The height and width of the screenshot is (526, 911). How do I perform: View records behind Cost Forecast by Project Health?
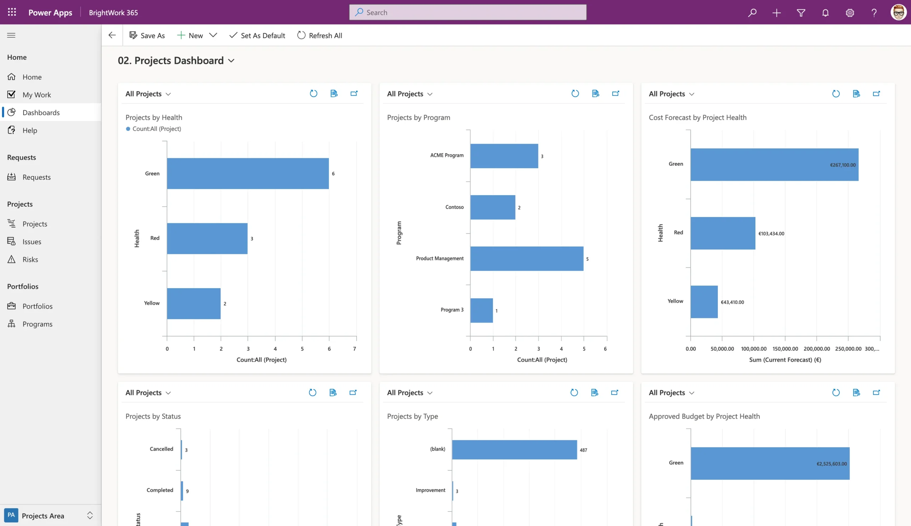click(x=856, y=93)
